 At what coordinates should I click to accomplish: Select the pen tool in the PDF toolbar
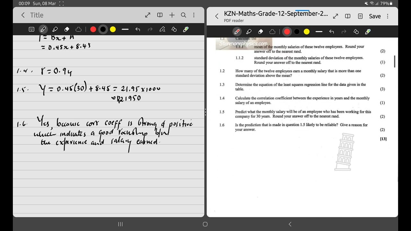click(237, 31)
